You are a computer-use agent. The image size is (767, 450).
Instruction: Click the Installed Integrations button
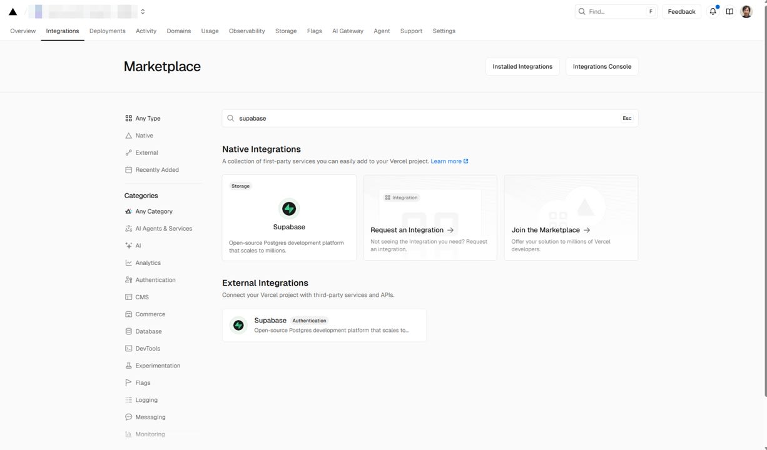click(x=522, y=66)
